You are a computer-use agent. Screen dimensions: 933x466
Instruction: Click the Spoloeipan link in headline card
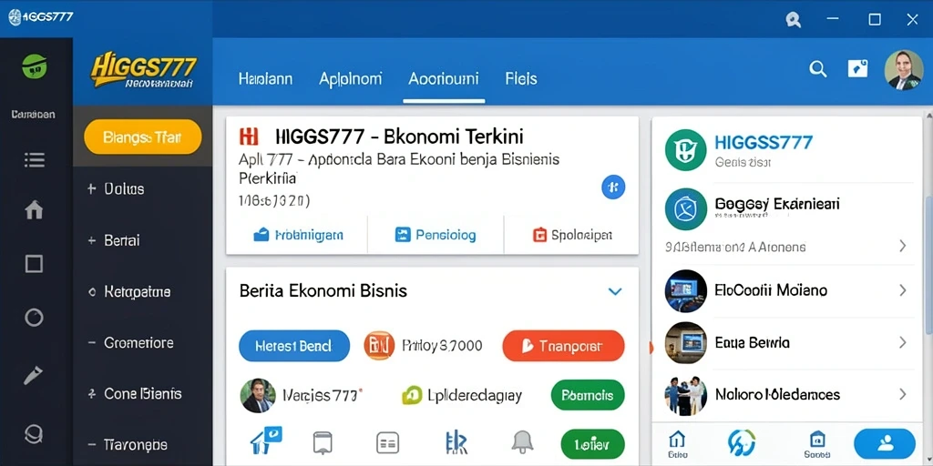click(572, 235)
